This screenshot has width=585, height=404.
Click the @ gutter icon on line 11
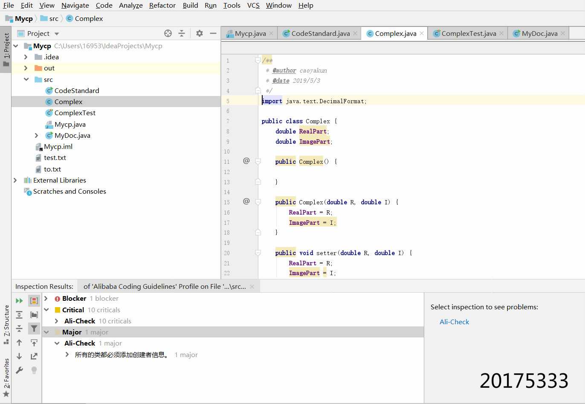click(246, 161)
